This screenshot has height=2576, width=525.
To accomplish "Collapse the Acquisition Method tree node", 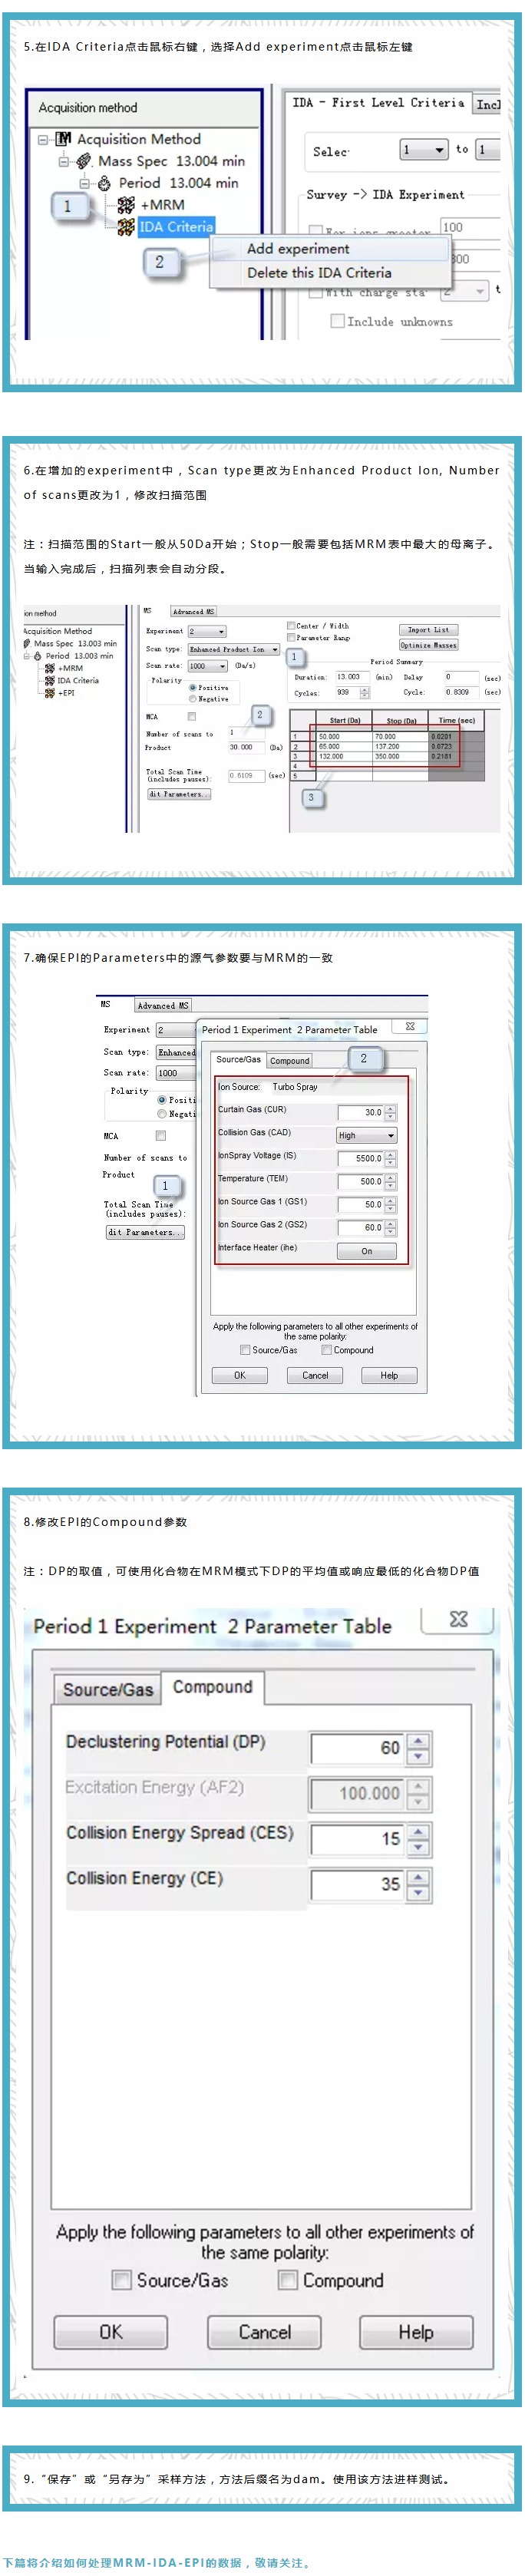I will (x=43, y=140).
